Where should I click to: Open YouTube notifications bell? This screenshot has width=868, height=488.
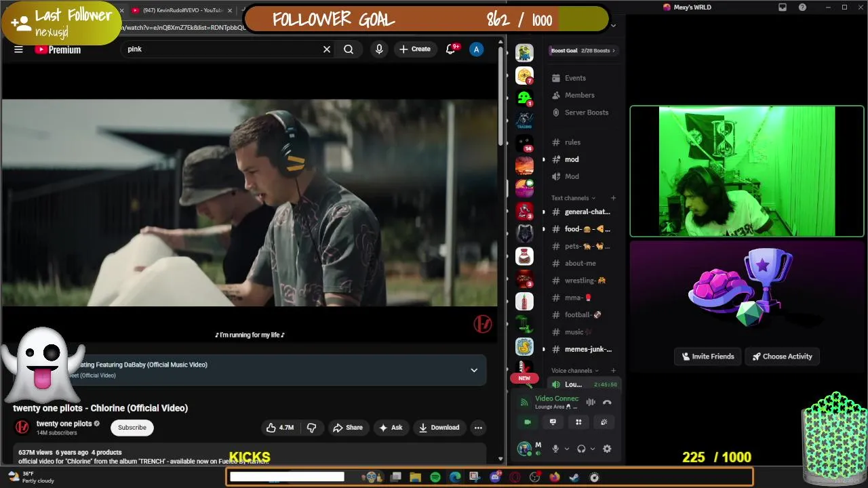pos(450,49)
